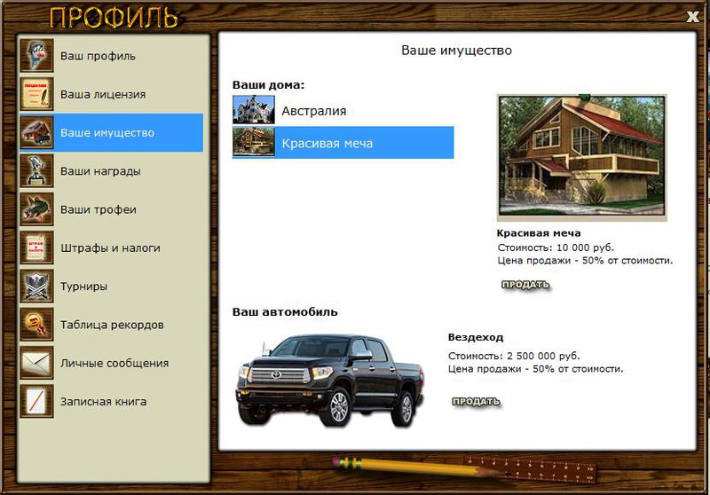Click the large wooden house preview image

(582, 157)
